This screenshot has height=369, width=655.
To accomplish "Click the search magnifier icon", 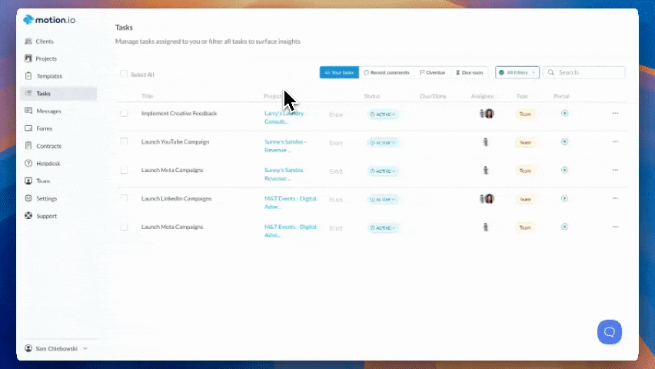I will 551,72.
